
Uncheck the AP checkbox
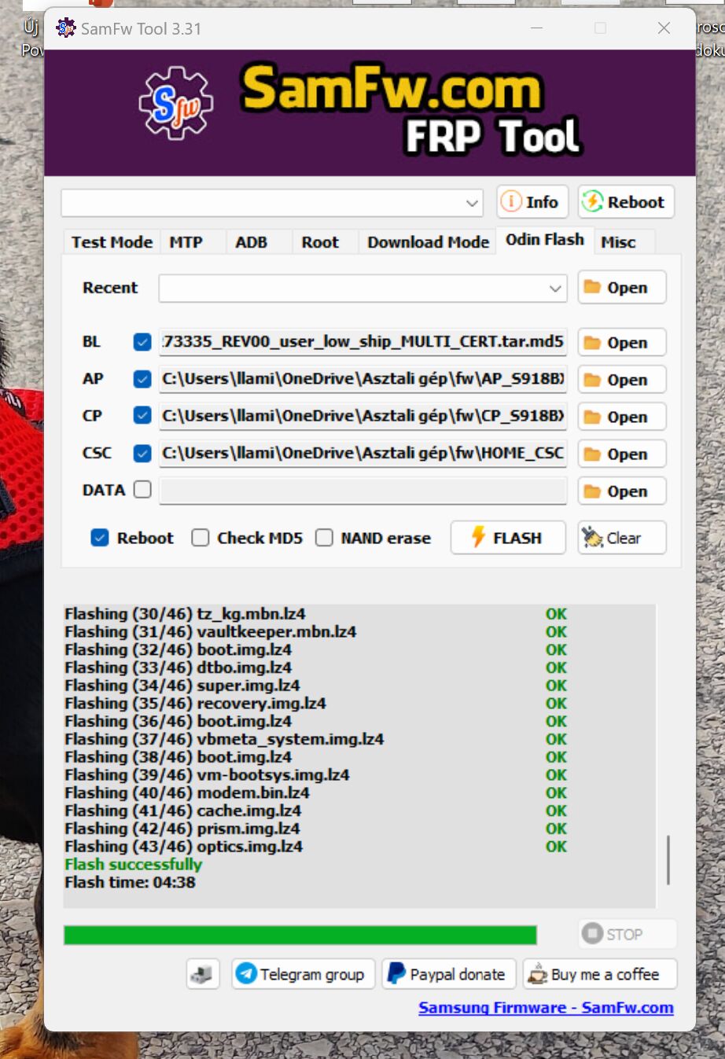142,379
